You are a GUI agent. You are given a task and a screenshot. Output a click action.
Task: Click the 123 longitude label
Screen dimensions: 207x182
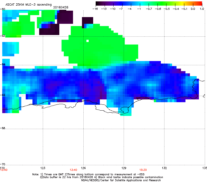tap(43, 168)
